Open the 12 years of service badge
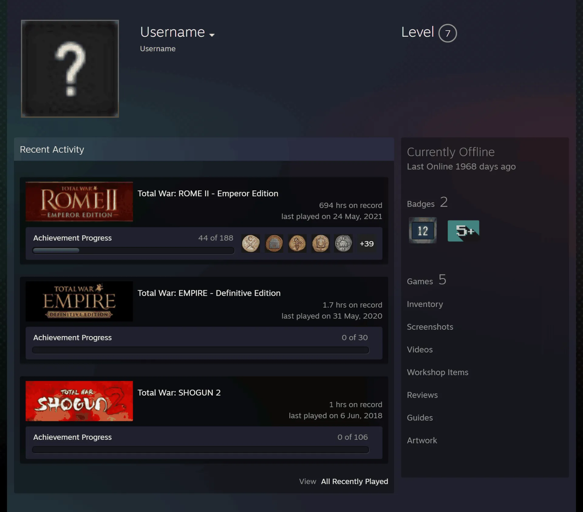The height and width of the screenshot is (512, 583). (x=423, y=231)
